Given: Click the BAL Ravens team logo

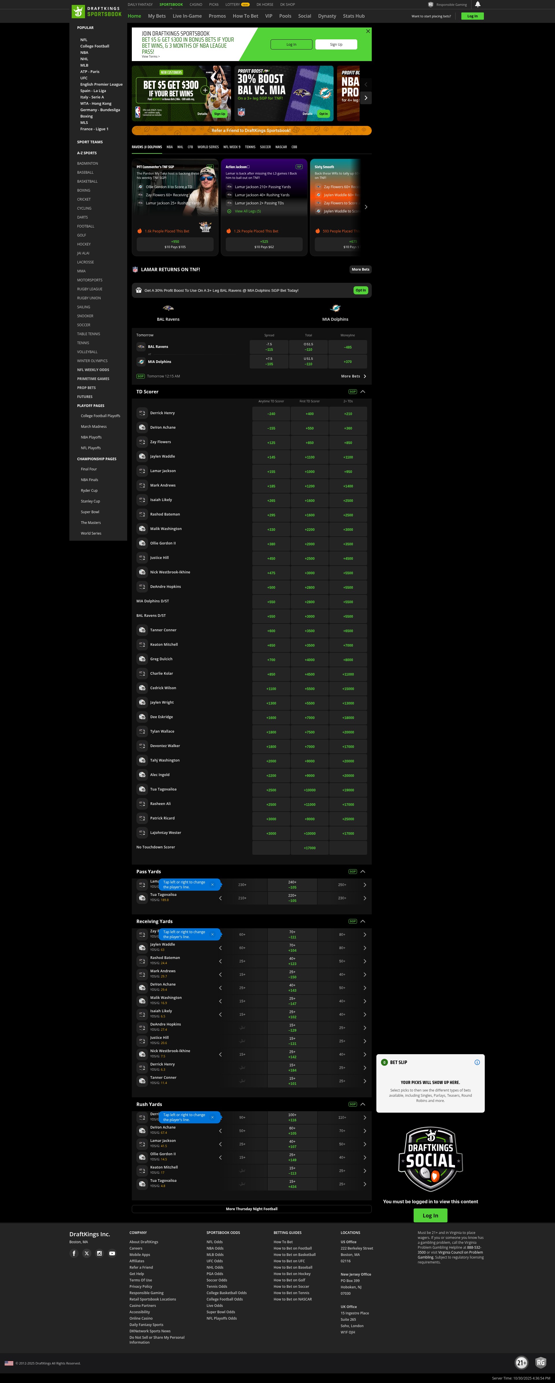Looking at the screenshot, I should pyautogui.click(x=168, y=308).
